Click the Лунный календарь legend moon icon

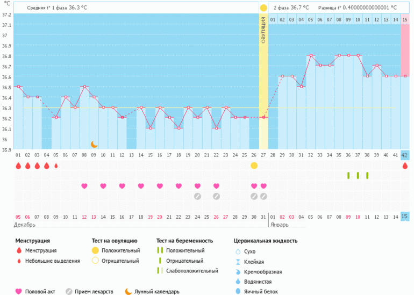click(x=129, y=291)
